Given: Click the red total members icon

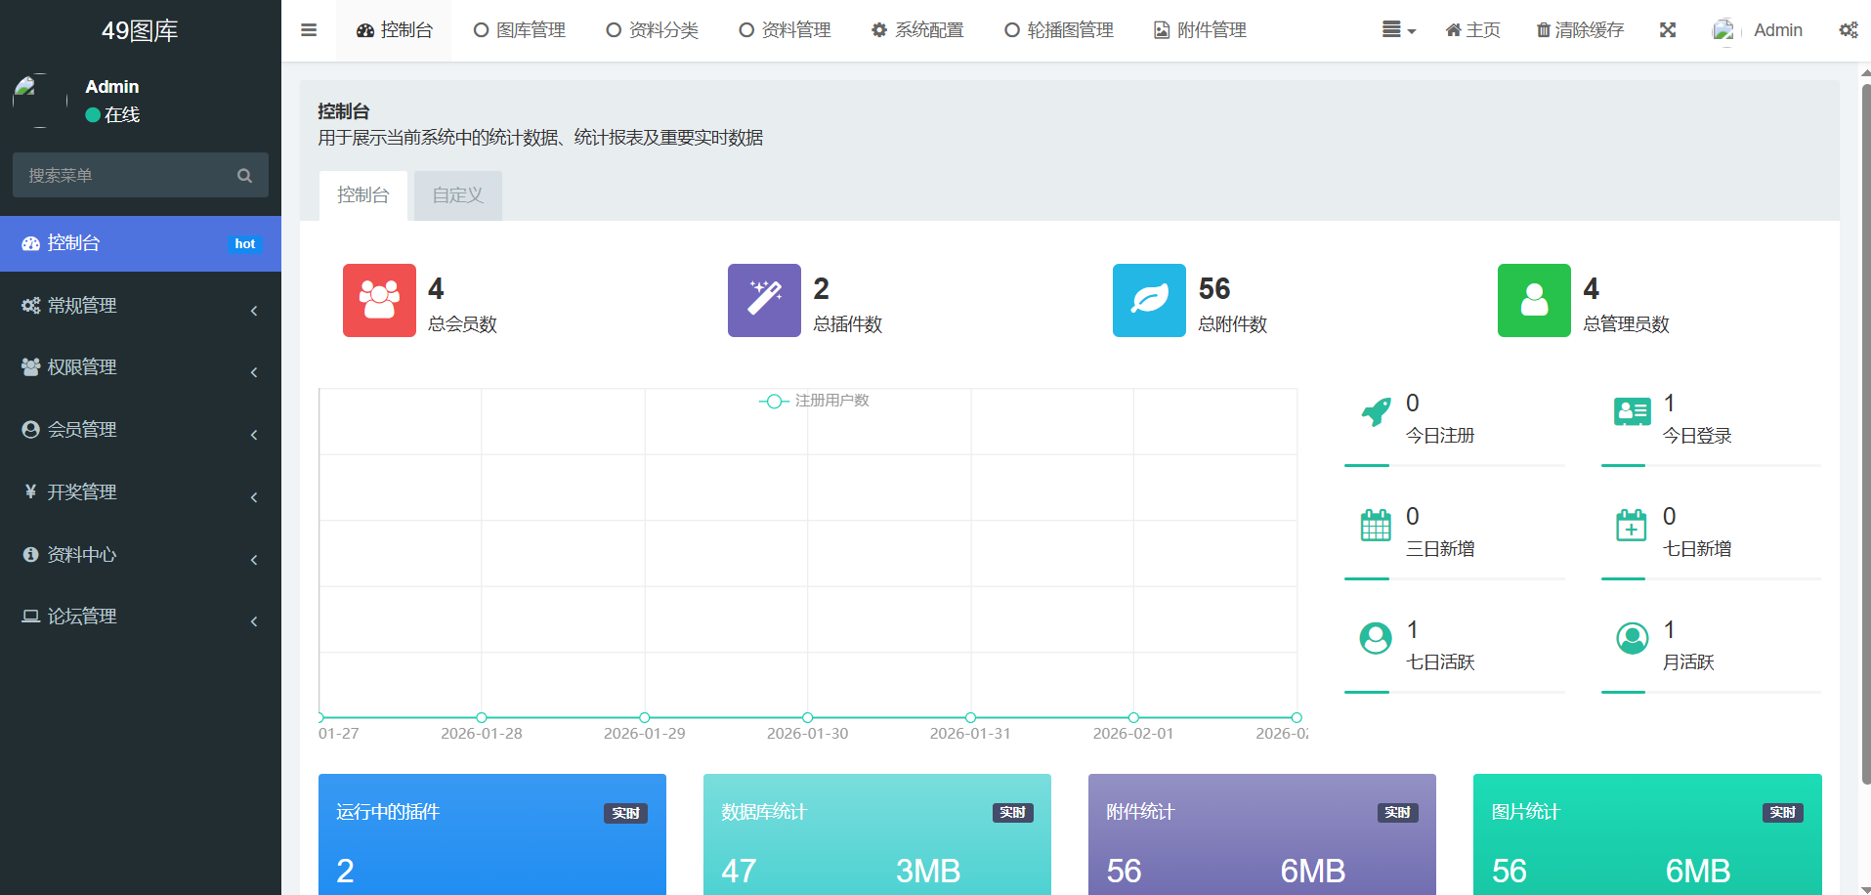Looking at the screenshot, I should click(379, 300).
